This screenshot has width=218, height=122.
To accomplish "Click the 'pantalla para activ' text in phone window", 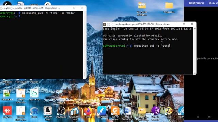I will (207, 59).
